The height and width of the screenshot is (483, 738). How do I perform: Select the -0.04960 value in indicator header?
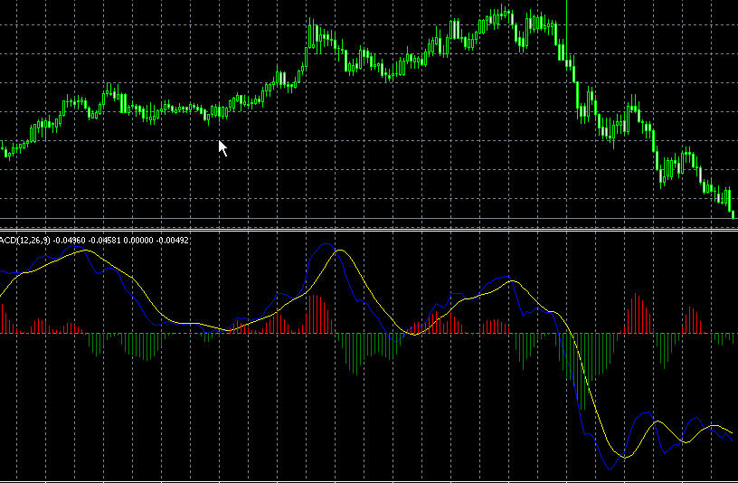(69, 241)
